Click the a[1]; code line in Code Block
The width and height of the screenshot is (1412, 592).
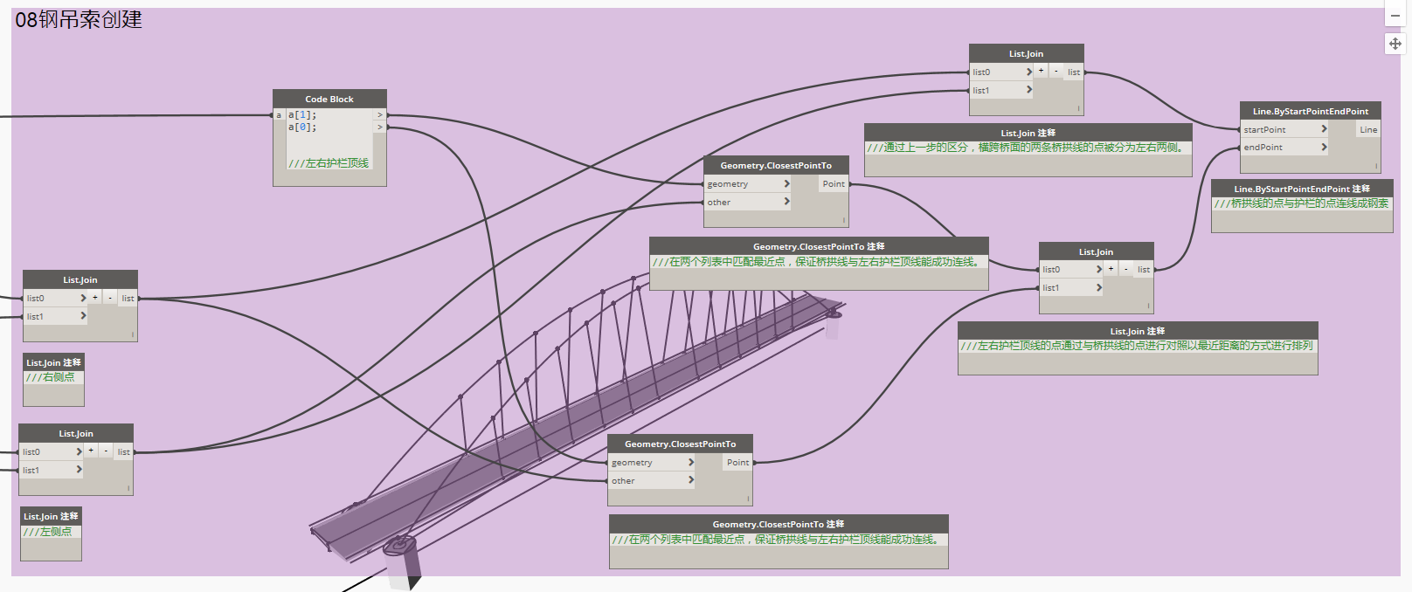coord(302,114)
